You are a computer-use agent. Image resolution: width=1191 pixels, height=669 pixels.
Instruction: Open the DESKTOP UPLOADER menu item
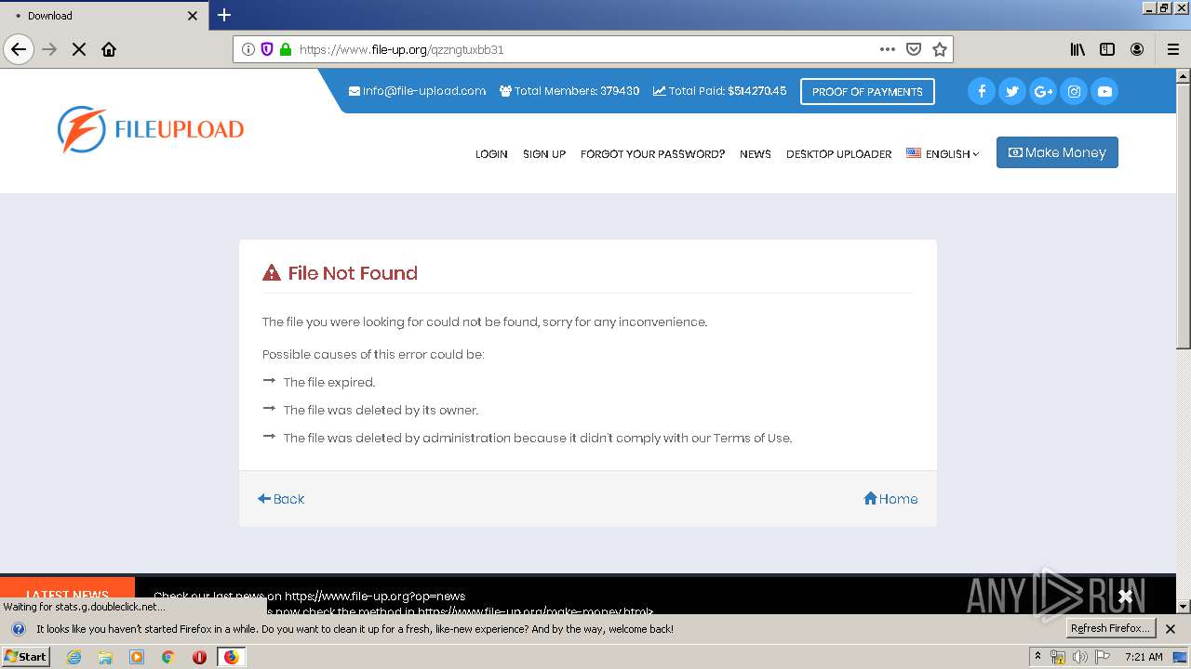tap(839, 154)
